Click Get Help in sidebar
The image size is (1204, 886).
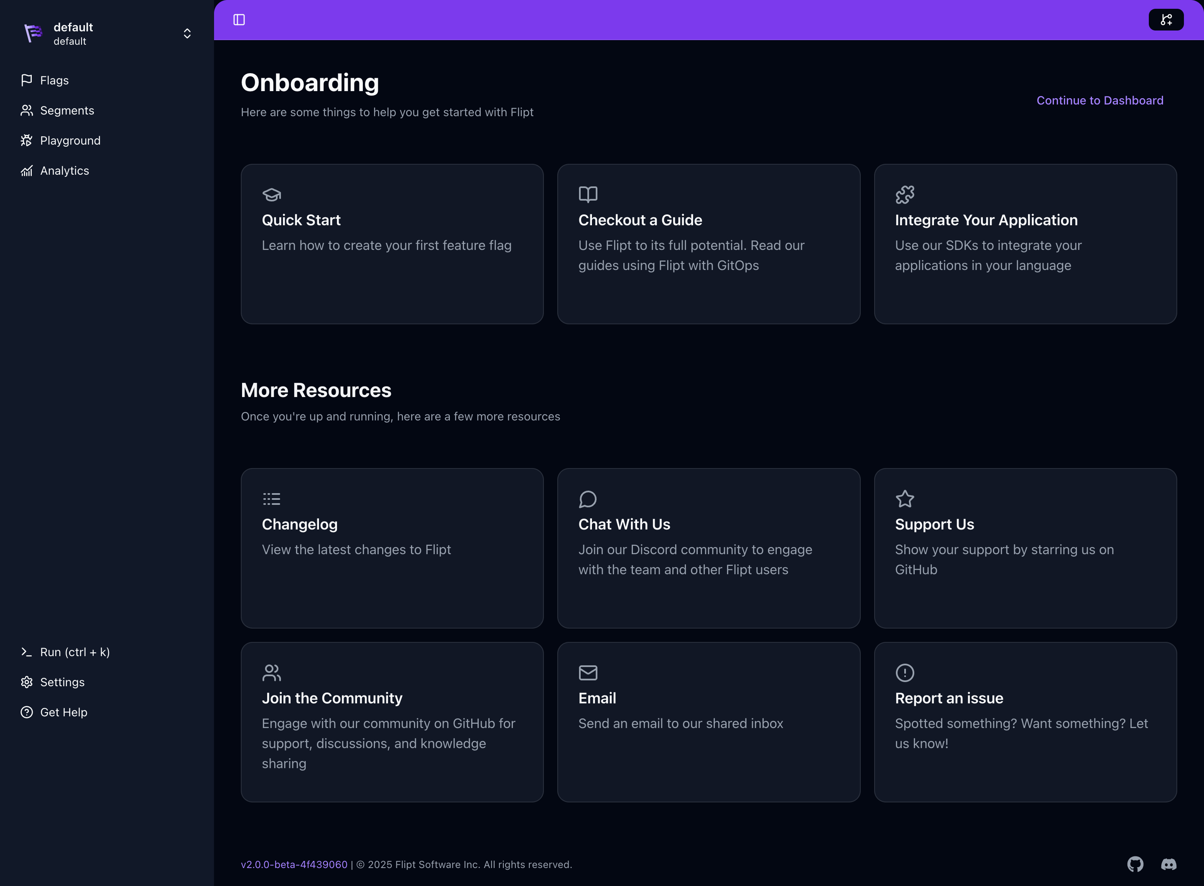coord(63,712)
